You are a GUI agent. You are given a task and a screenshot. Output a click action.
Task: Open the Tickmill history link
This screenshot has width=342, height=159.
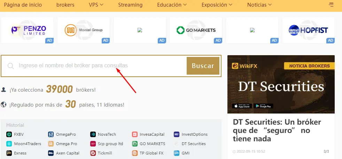click(x=105, y=153)
